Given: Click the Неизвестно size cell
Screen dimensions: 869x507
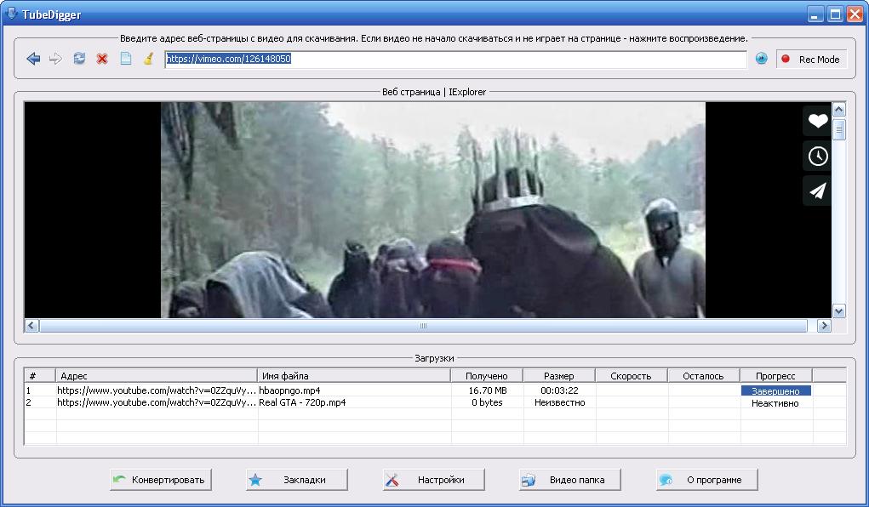Looking at the screenshot, I should tap(559, 402).
